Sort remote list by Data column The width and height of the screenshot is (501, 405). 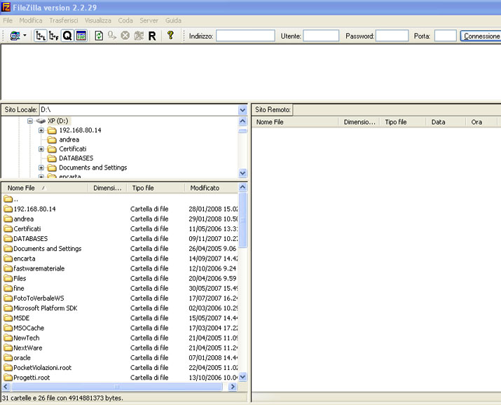click(x=445, y=122)
